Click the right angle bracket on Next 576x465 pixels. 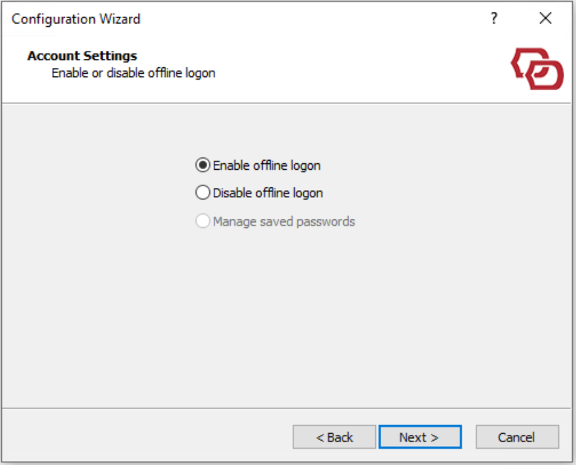pyautogui.click(x=434, y=438)
